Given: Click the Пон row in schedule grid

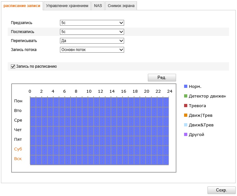Looking at the screenshot, I should point(99,101).
